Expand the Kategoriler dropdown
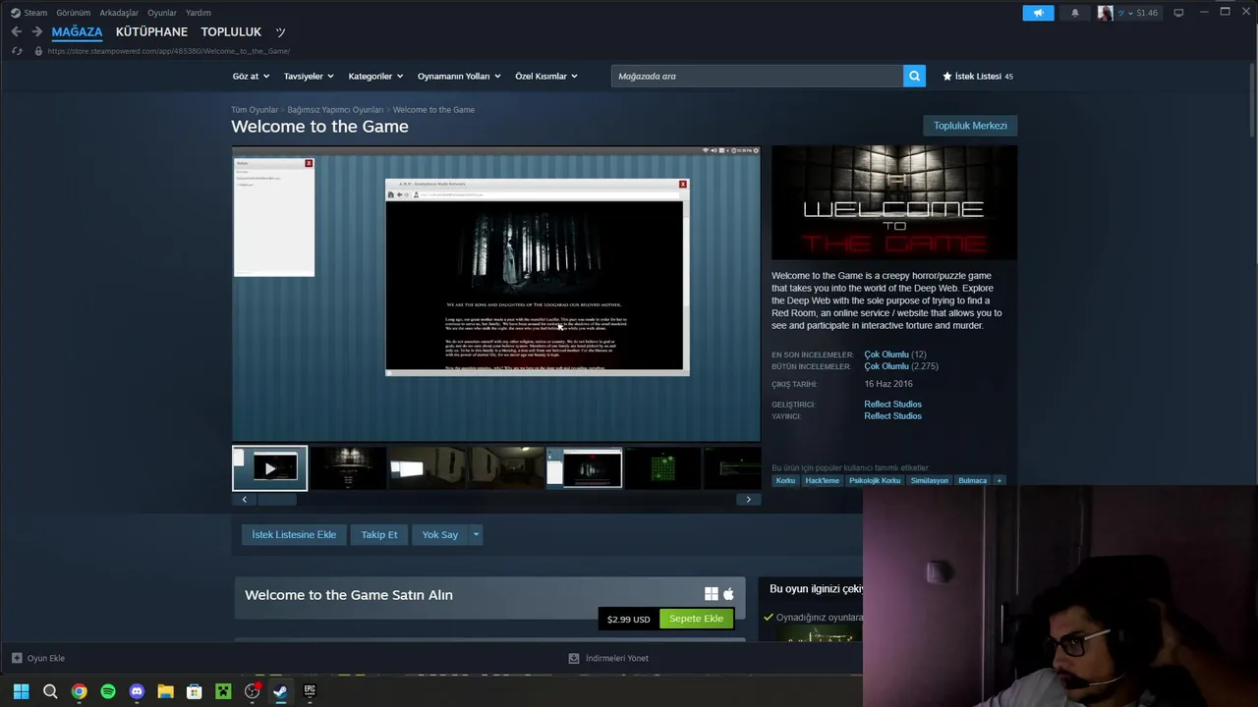Screen dimensions: 1258x707 (x=375, y=76)
